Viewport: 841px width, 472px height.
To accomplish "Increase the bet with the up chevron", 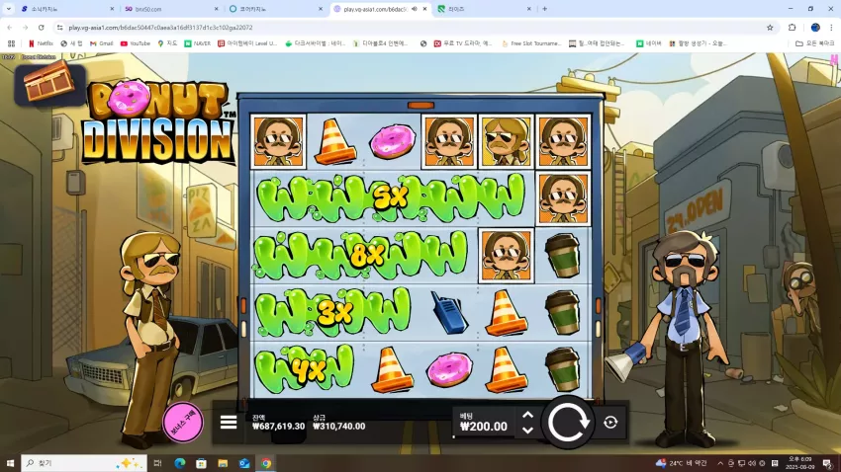I will click(x=527, y=415).
